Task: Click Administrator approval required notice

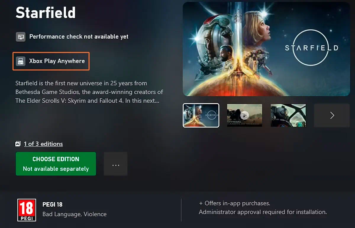Action: (x=263, y=212)
